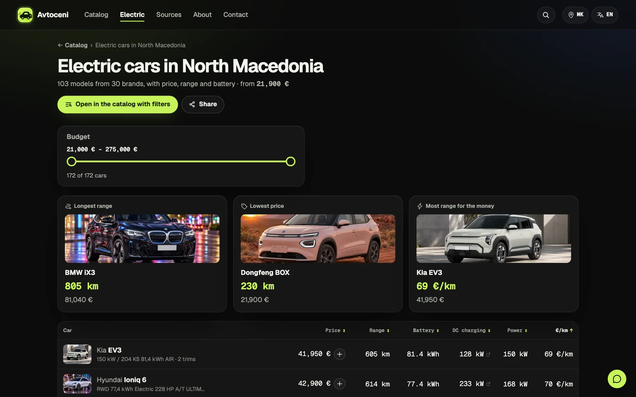
Task: Sort the table by Battery
Action: [426, 330]
